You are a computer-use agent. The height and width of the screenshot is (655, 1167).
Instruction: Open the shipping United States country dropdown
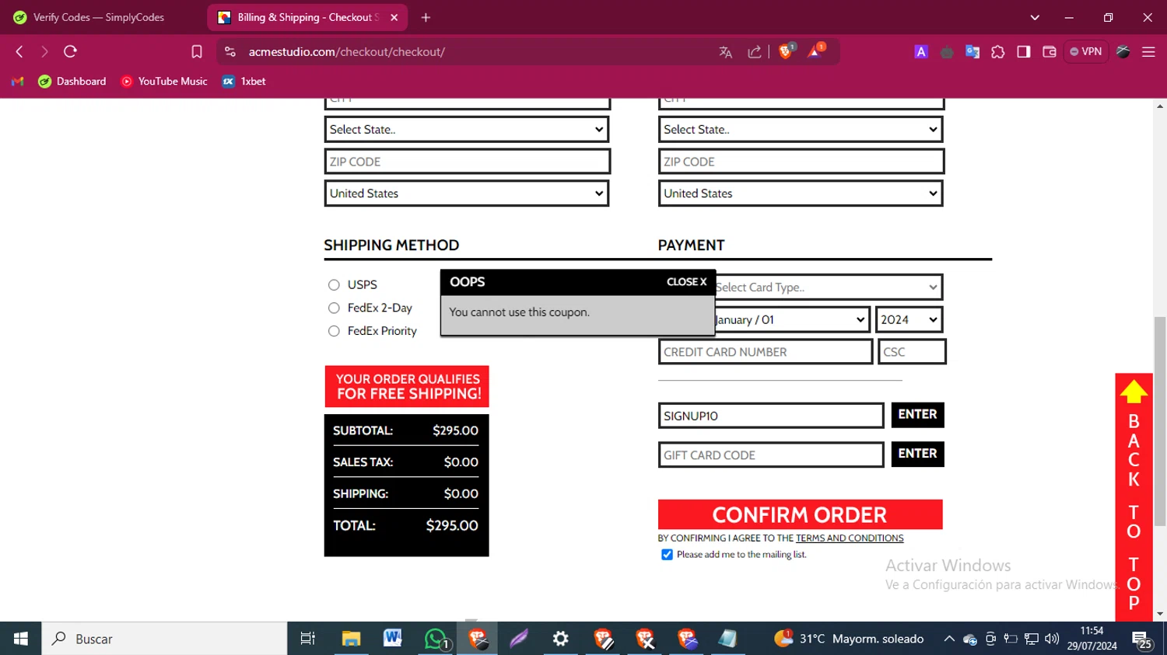pos(801,193)
